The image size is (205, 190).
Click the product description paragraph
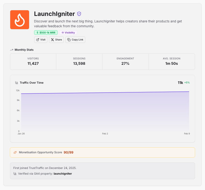coord(108,24)
